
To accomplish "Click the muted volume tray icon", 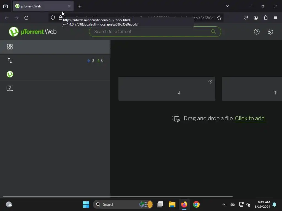I will (248, 204).
